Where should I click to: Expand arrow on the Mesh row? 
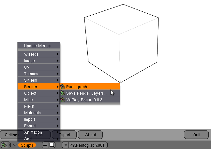click(58, 106)
